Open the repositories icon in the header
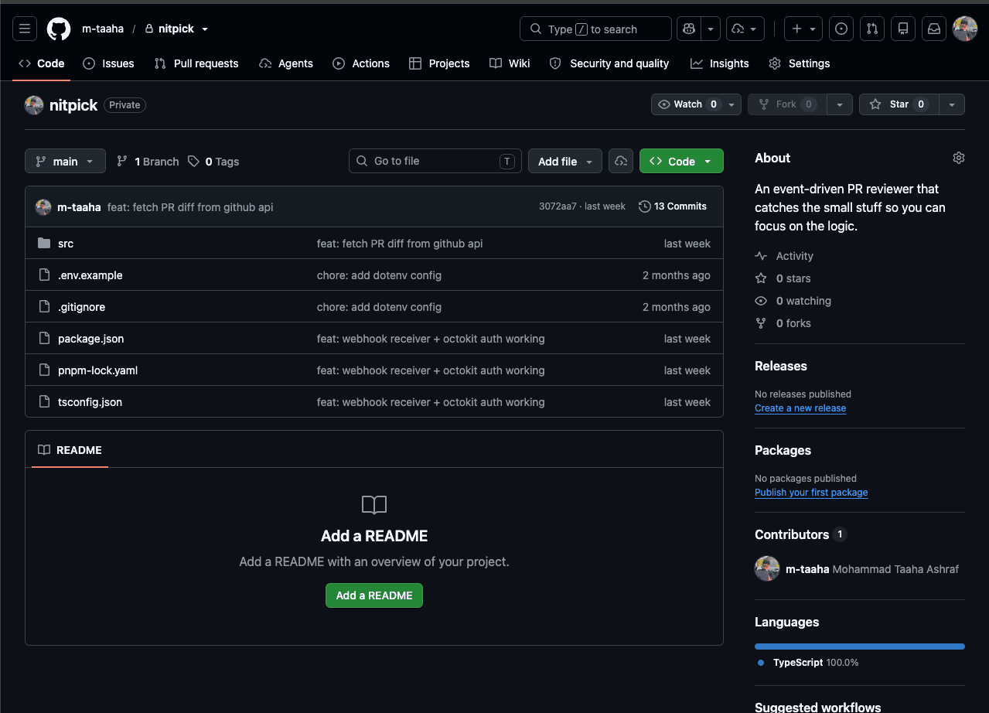 click(x=903, y=29)
